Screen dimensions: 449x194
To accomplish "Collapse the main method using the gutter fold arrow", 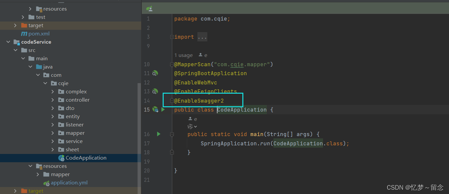I will [172, 134].
